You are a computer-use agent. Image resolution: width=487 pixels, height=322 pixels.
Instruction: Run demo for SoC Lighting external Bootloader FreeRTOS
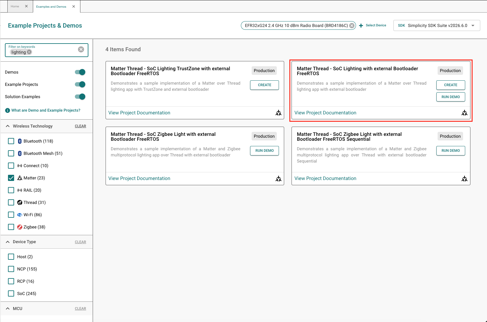click(450, 97)
